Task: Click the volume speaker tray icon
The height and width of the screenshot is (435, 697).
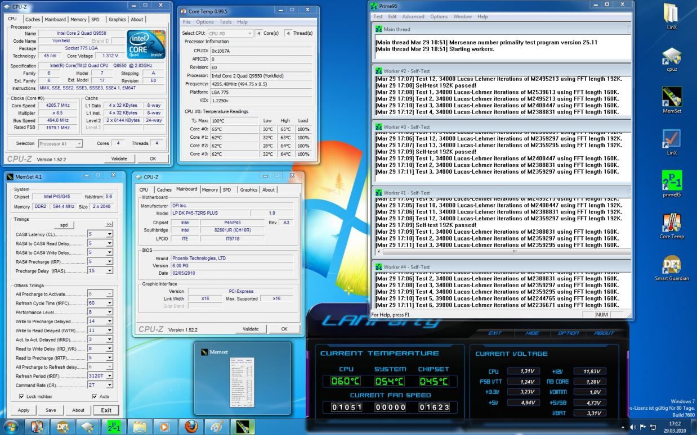Action: pos(633,427)
